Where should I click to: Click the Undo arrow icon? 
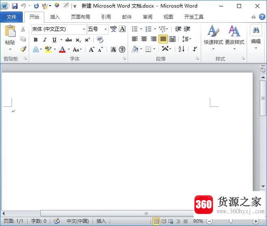tap(23, 6)
